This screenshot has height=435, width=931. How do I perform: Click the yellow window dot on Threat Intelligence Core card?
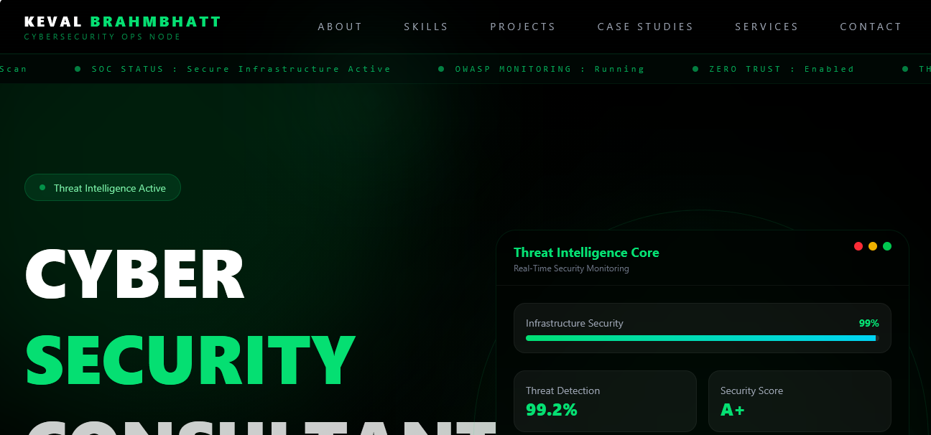tap(873, 246)
